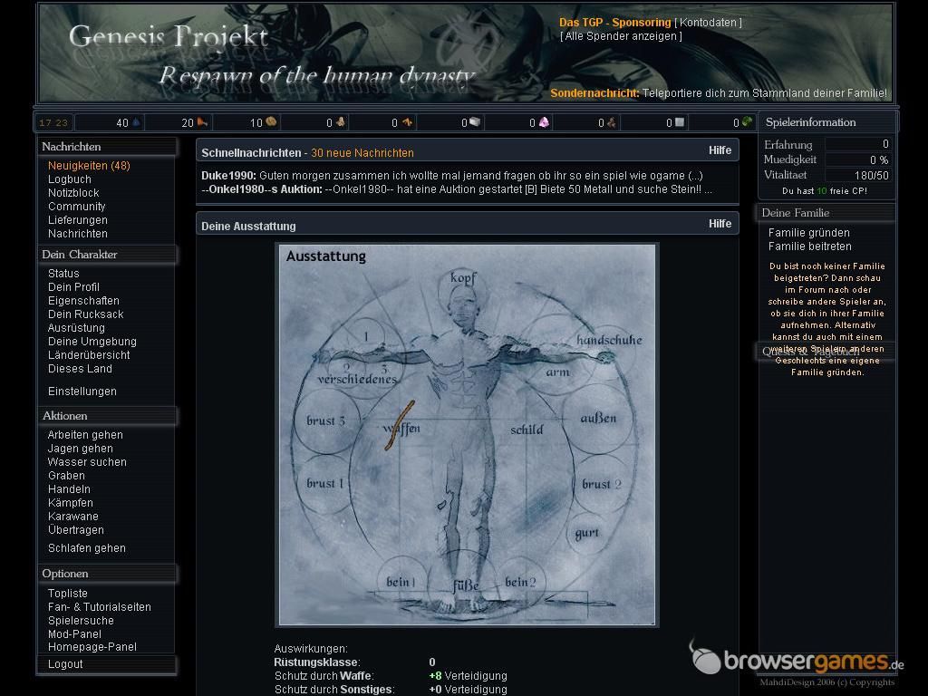Click Duke1990's chat message
Image resolution: width=928 pixels, height=696 pixels.
[452, 176]
